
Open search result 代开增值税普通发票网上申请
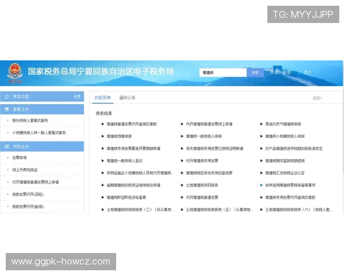coord(209,124)
